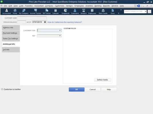Screen dimensions: 153x114
Task: Open Lists menu
Action: click(x=21, y=6)
